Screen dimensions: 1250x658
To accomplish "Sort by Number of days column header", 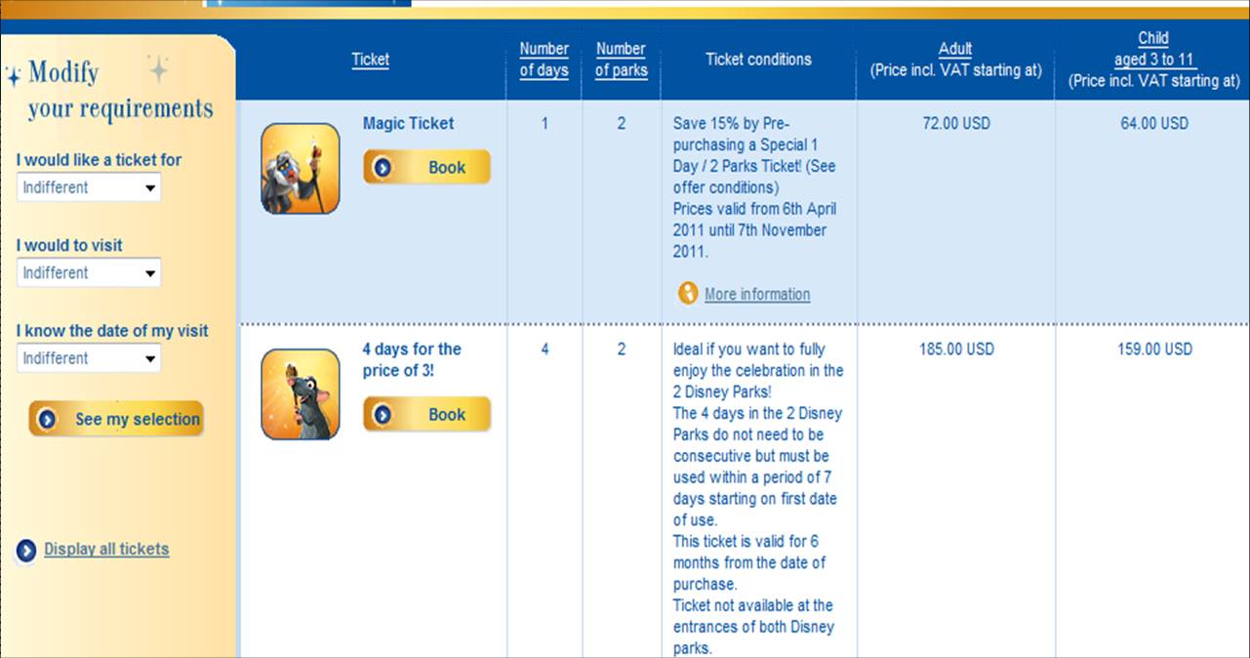I will pos(544,60).
